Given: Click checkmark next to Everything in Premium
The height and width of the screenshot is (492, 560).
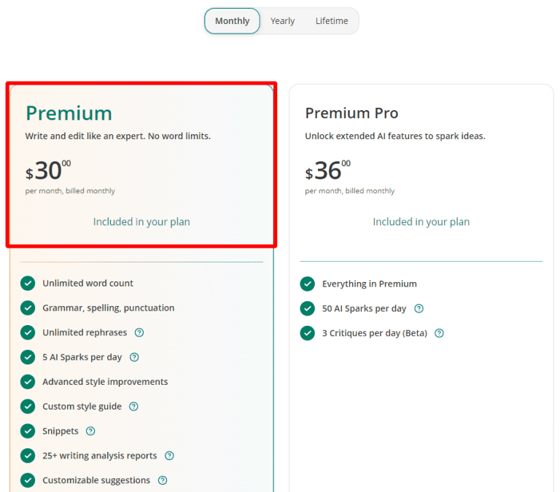Looking at the screenshot, I should coord(308,284).
